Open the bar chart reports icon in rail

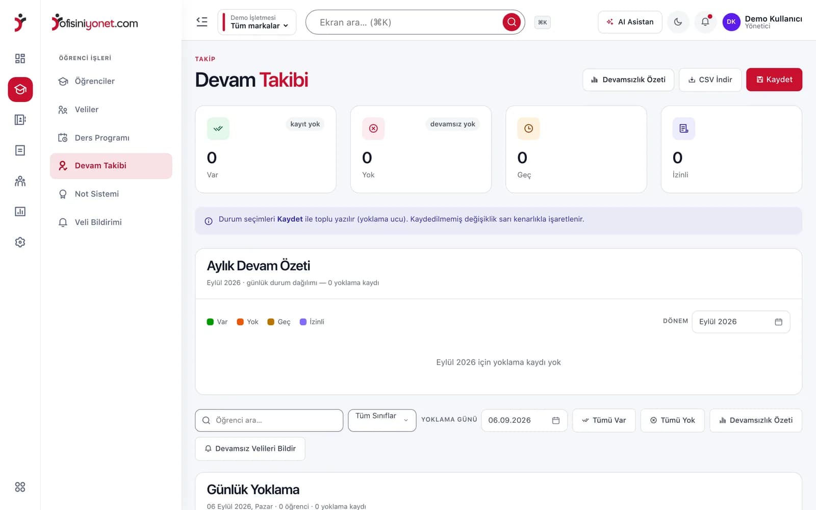point(20,212)
